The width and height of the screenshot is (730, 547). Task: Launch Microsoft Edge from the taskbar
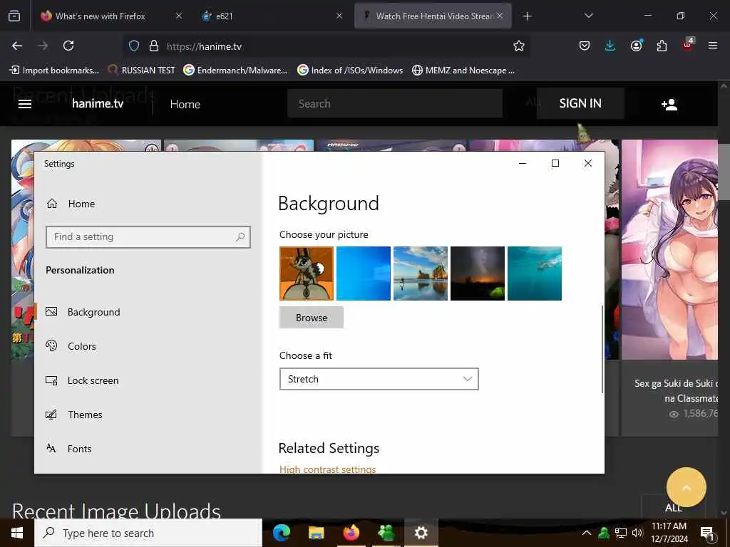pyautogui.click(x=281, y=533)
